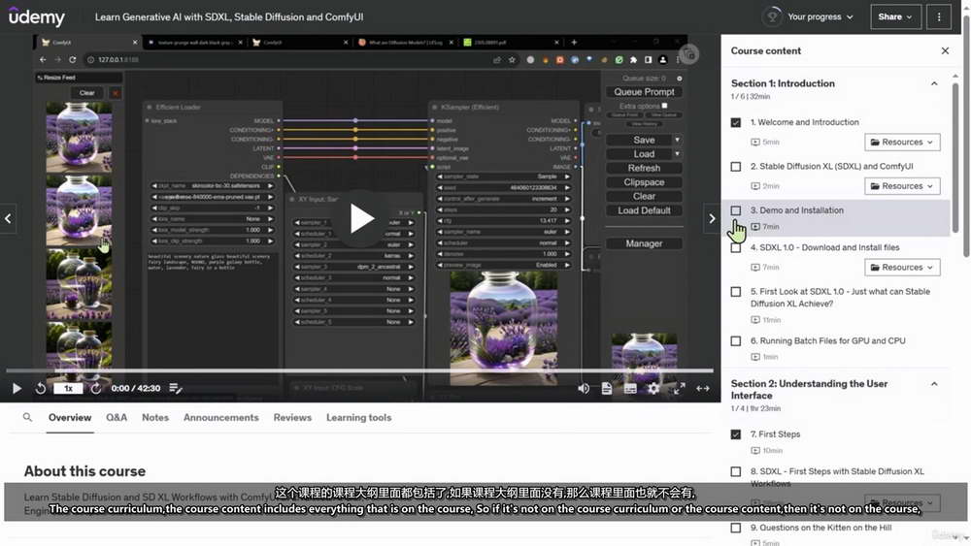The width and height of the screenshot is (971, 546).
Task: Enter fullscreen mode
Action: coord(680,388)
